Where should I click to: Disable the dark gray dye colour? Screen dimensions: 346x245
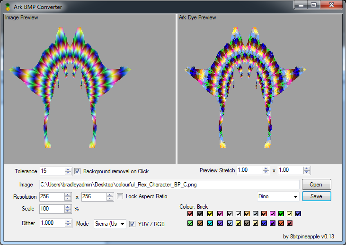coord(200,213)
